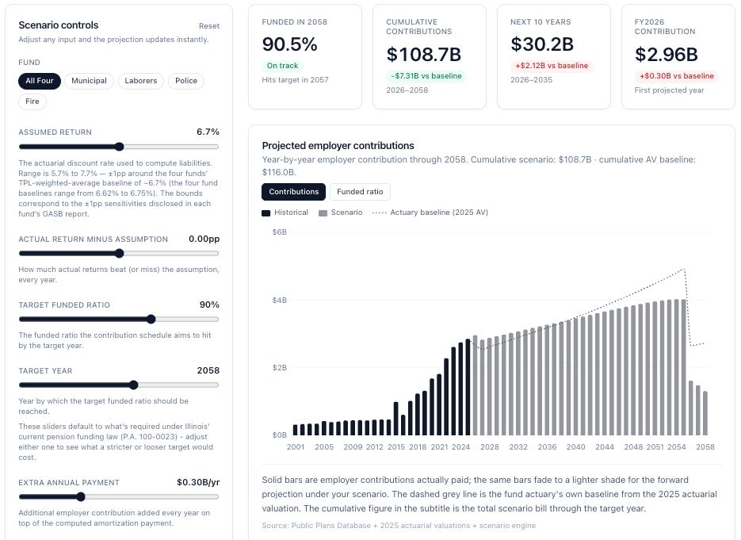Image resolution: width=741 pixels, height=540 pixels.
Task: Click the Target Funded Ratio slider knob
Action: coord(151,320)
